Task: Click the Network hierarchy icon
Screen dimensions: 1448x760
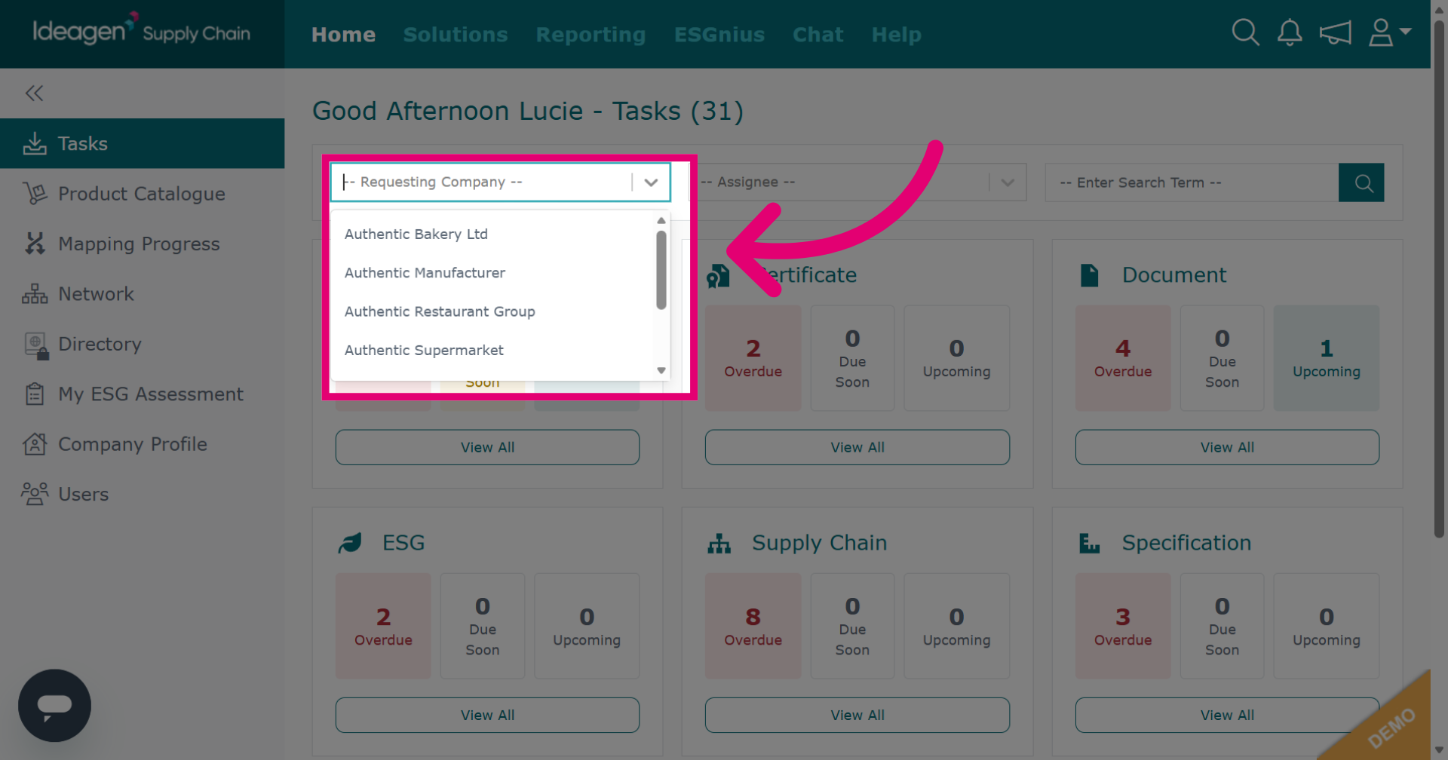Action: (35, 294)
